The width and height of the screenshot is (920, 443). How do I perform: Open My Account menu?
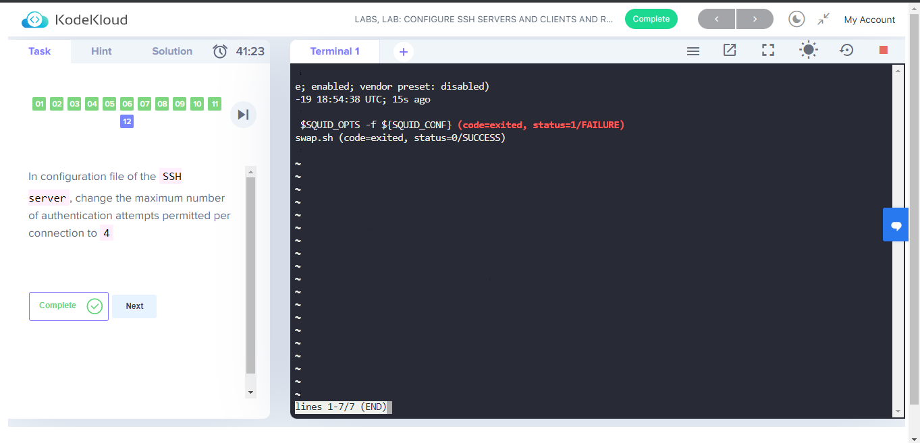(869, 20)
